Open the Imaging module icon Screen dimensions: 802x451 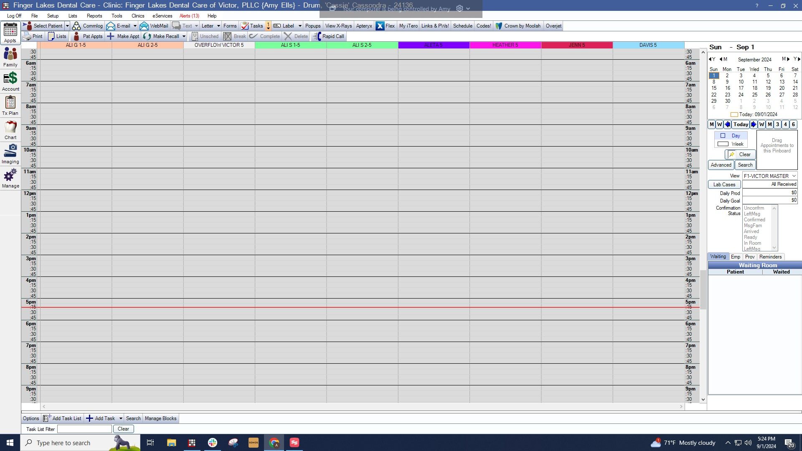click(x=10, y=154)
